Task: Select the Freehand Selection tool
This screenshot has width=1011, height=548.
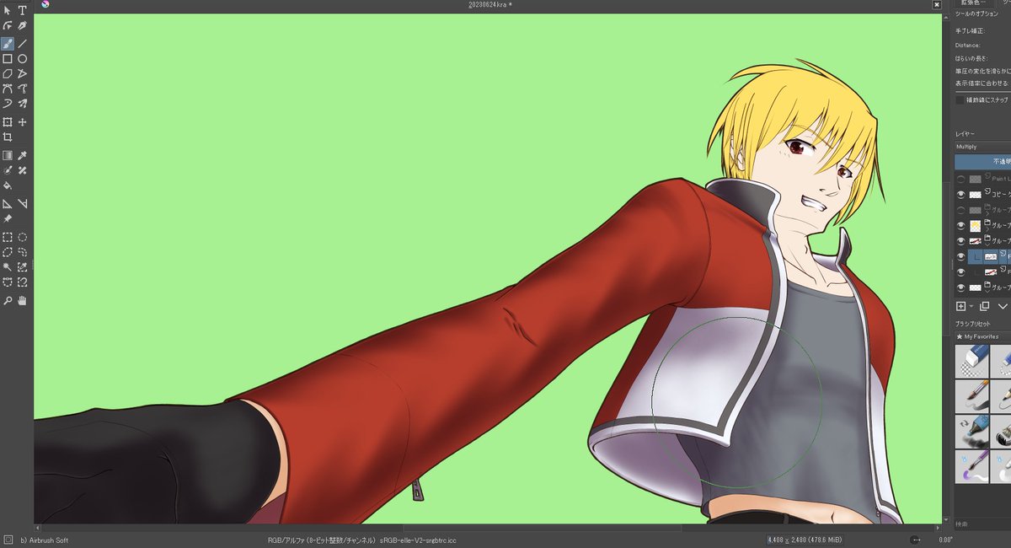Action: [23, 252]
